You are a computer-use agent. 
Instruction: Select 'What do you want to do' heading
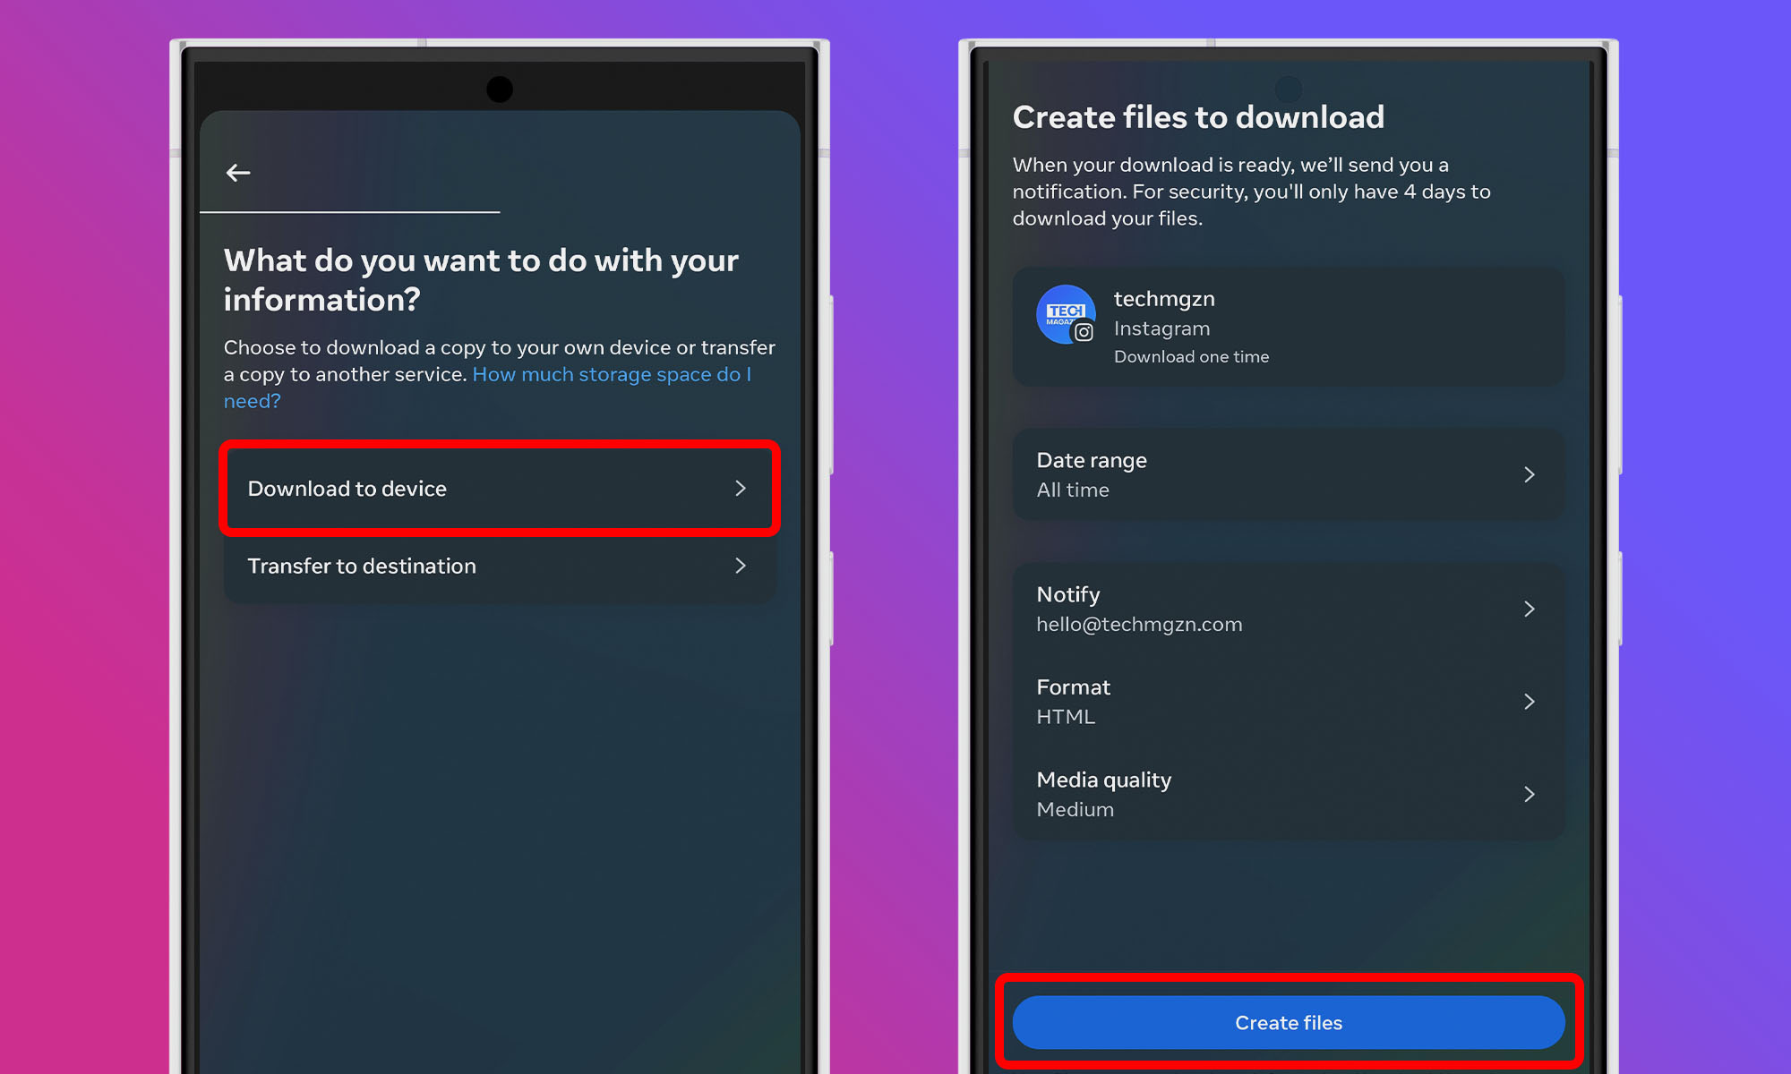pyautogui.click(x=481, y=279)
